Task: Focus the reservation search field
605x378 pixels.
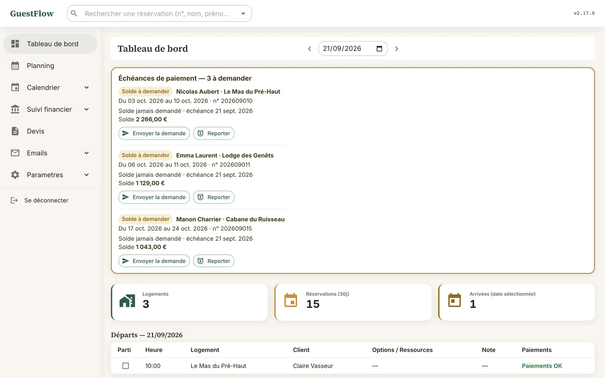Action: [x=159, y=14]
